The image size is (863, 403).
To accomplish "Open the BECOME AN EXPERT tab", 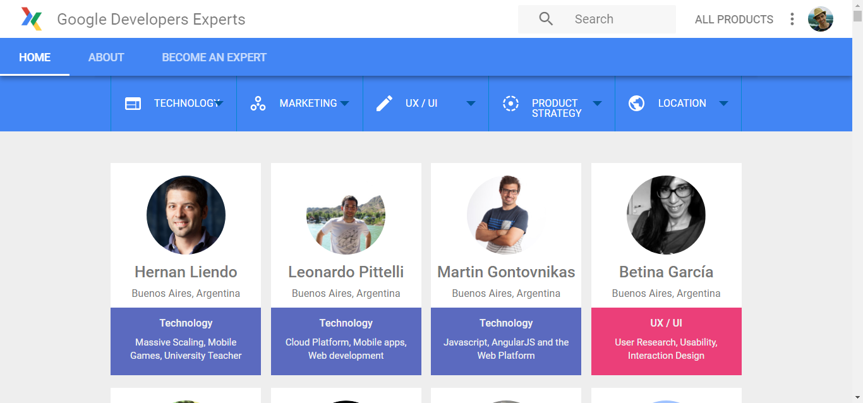I will 214,57.
